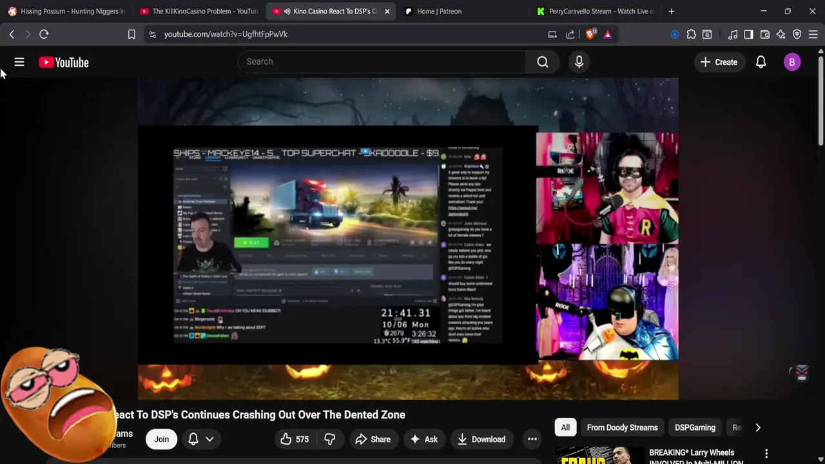Go back with browser back arrow
This screenshot has height=464, width=825.
tap(12, 34)
